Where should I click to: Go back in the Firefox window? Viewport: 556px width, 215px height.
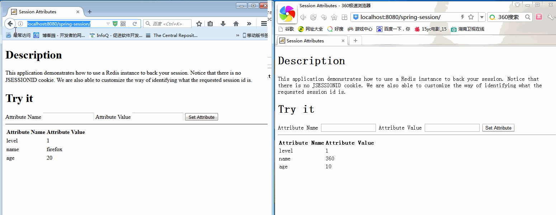click(x=10, y=24)
